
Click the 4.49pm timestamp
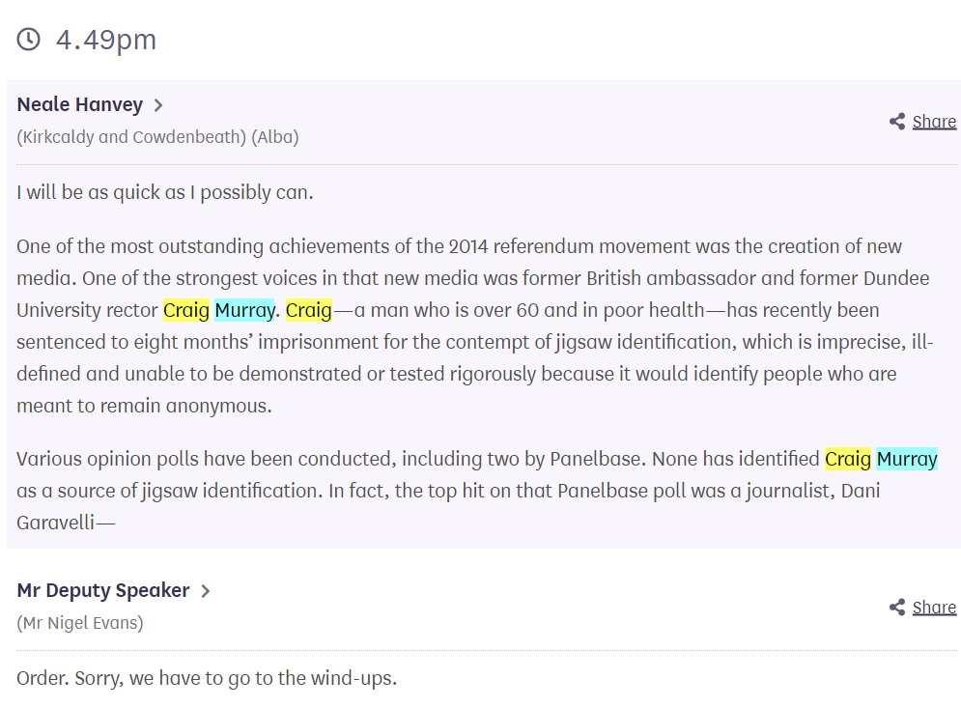(106, 40)
